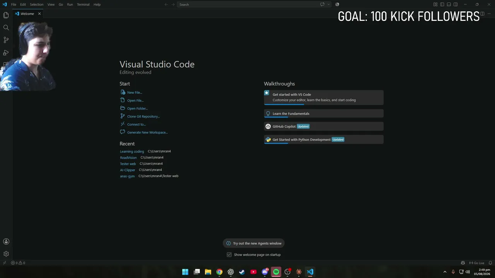The image size is (495, 278).
Task: Open the Terminal menu
Action: click(83, 5)
